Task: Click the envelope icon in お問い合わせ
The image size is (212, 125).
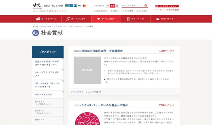Action: pos(158,19)
